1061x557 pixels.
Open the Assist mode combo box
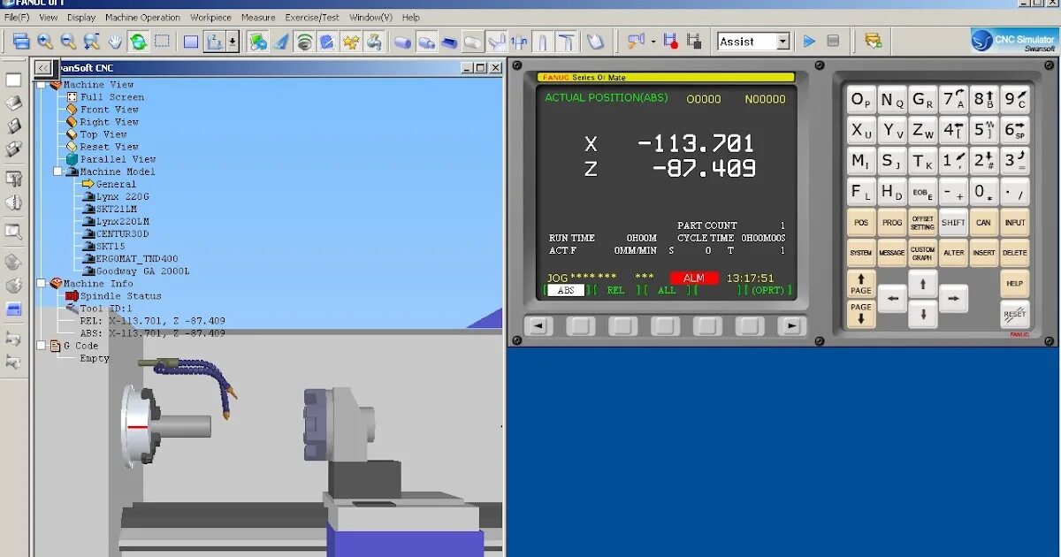click(753, 42)
